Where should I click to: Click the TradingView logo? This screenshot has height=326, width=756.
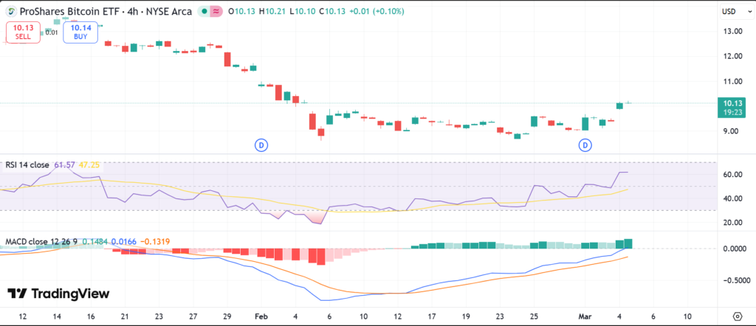58,294
